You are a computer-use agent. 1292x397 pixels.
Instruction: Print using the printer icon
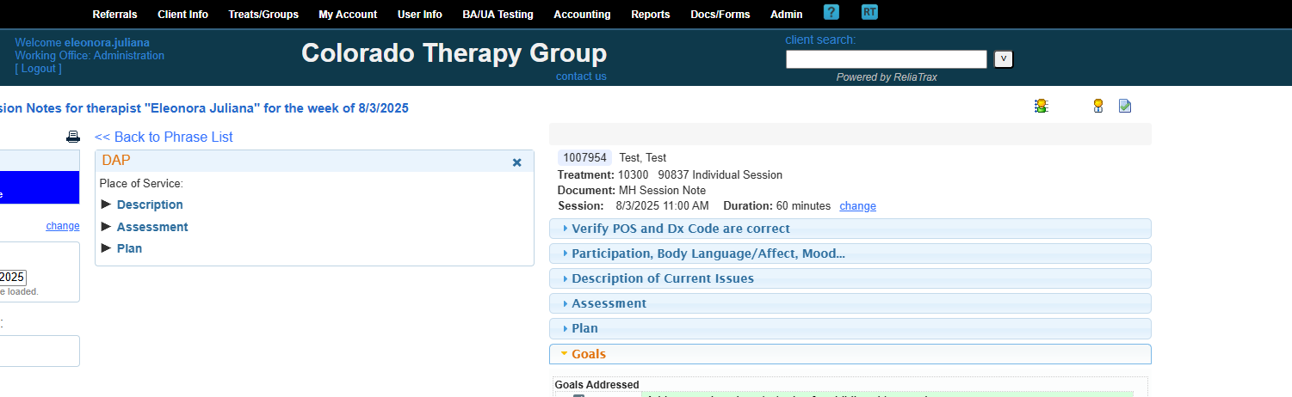click(73, 137)
